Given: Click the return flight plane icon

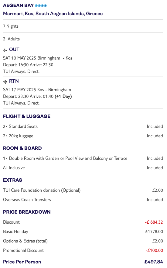Looking at the screenshot, I should click(x=5, y=82).
